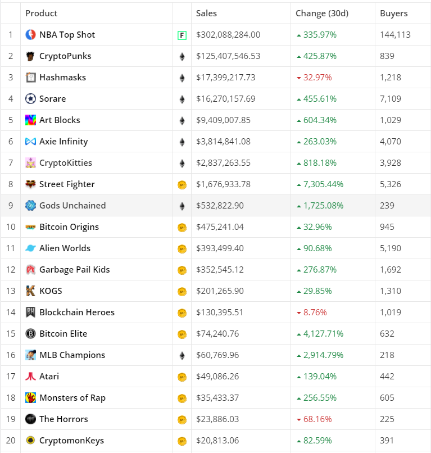Sort by the Product column header
The image size is (431, 453).
point(42,13)
